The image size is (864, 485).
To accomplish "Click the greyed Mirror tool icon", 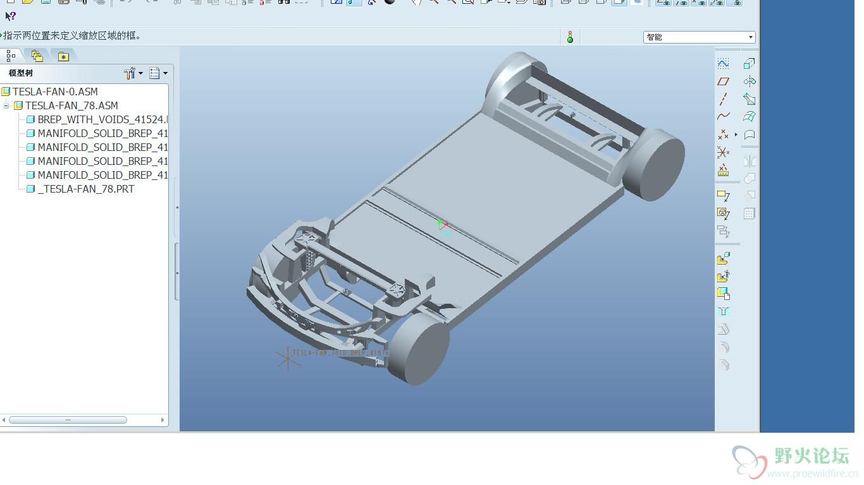I will coord(750,161).
